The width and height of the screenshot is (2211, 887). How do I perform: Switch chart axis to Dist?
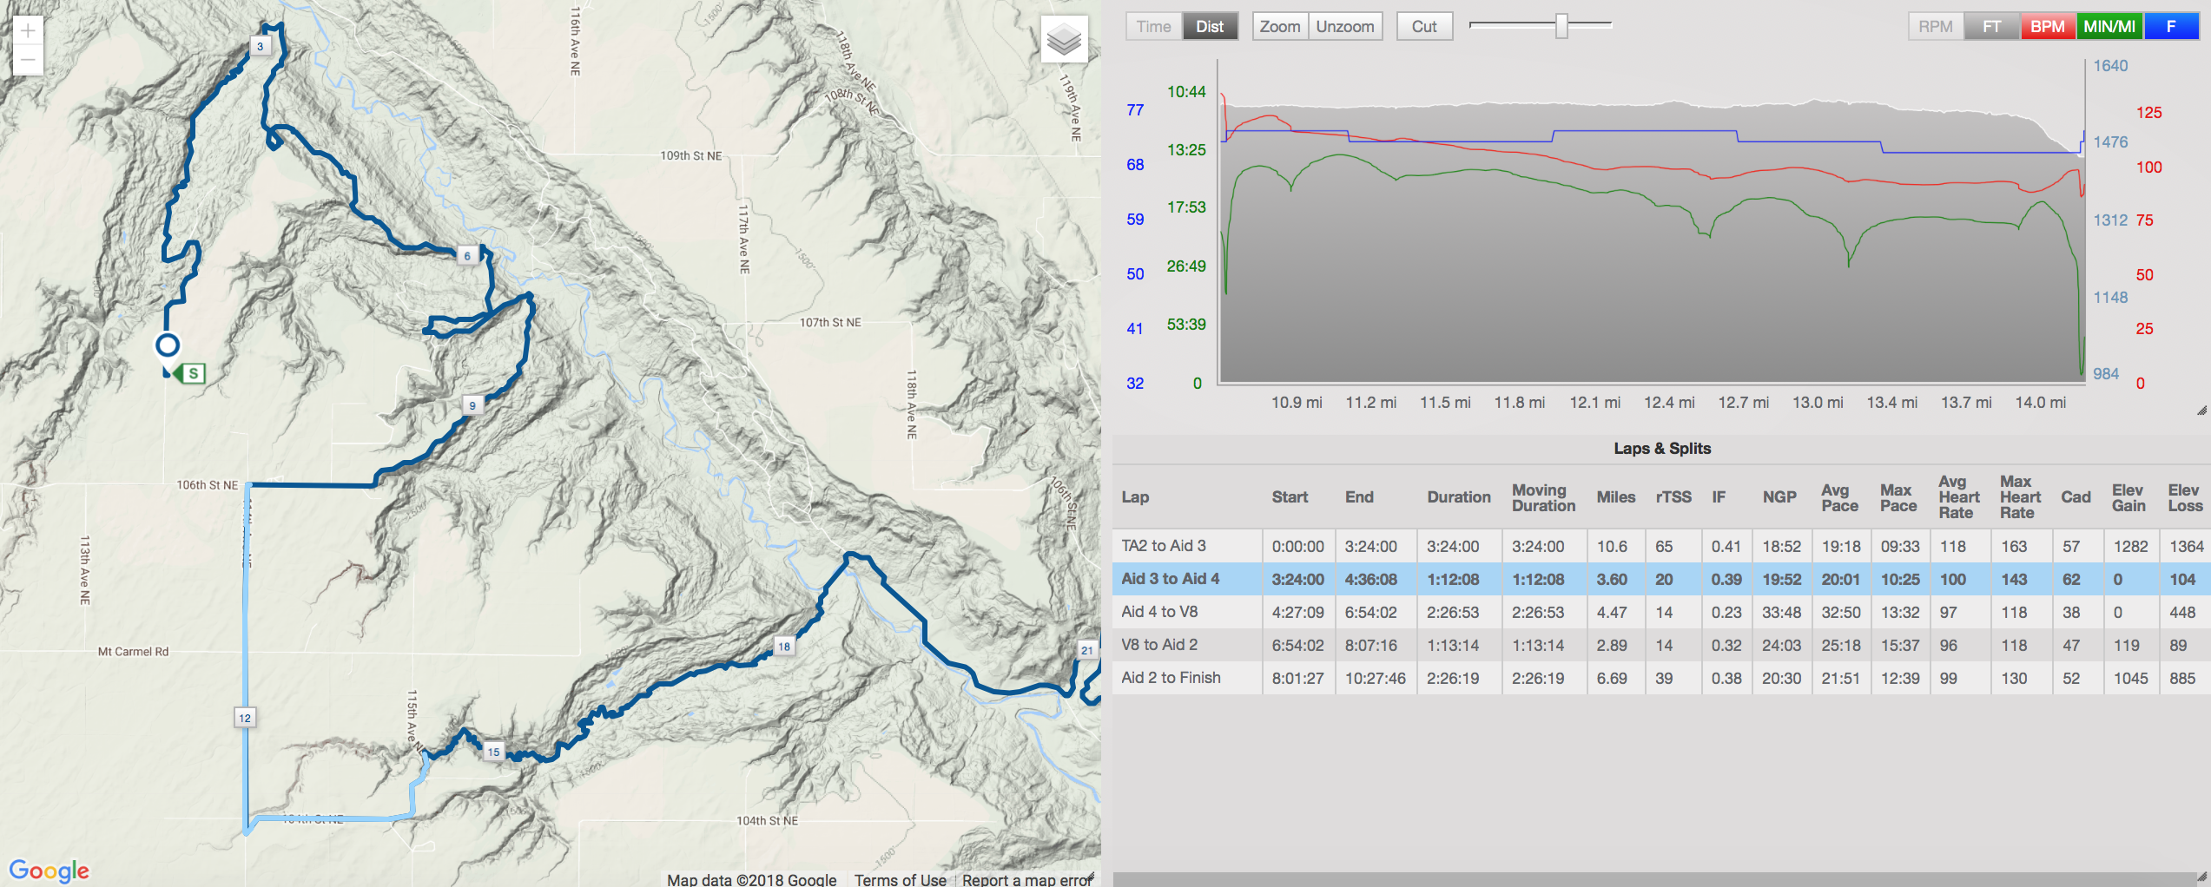(x=1210, y=27)
